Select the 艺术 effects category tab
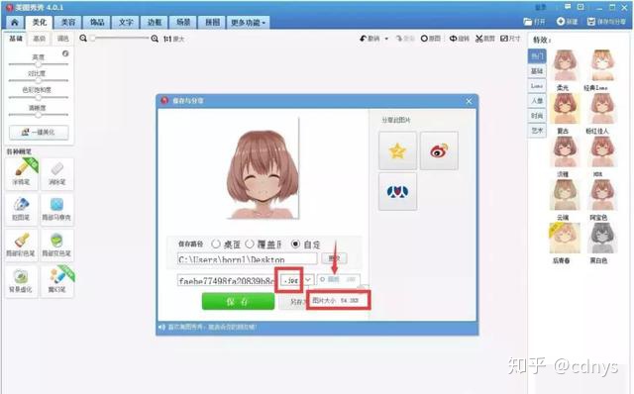This screenshot has height=394, width=634. (x=537, y=131)
